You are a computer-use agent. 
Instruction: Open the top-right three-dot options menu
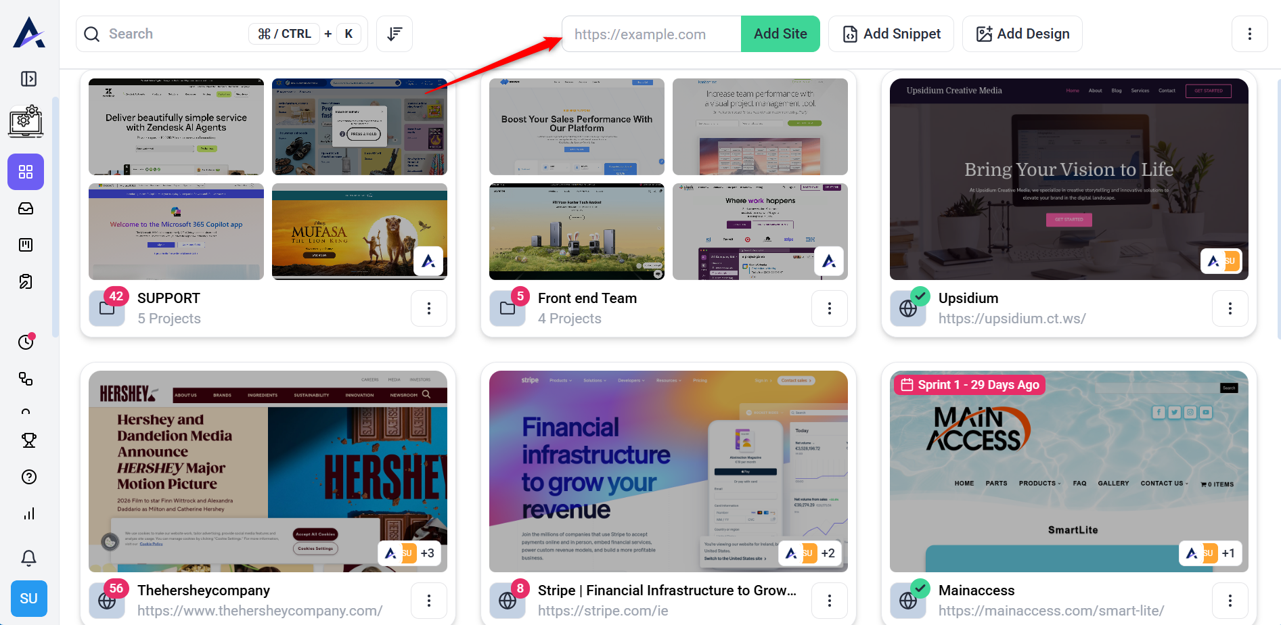(1249, 34)
